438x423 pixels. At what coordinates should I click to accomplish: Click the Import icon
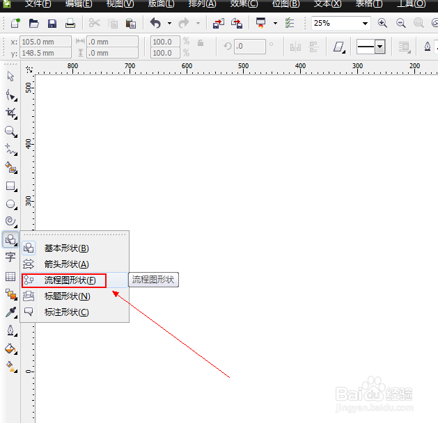[x=219, y=24]
